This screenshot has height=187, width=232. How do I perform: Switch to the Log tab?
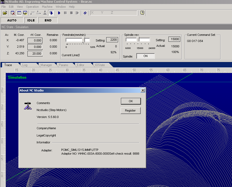coord(25,65)
